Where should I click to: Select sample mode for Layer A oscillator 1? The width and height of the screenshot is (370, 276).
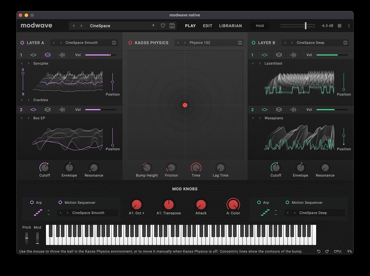pos(62,55)
